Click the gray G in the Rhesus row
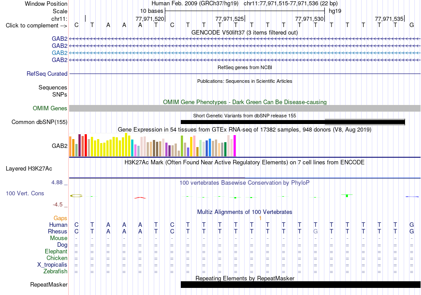The height and width of the screenshot is (295, 421). click(x=316, y=231)
